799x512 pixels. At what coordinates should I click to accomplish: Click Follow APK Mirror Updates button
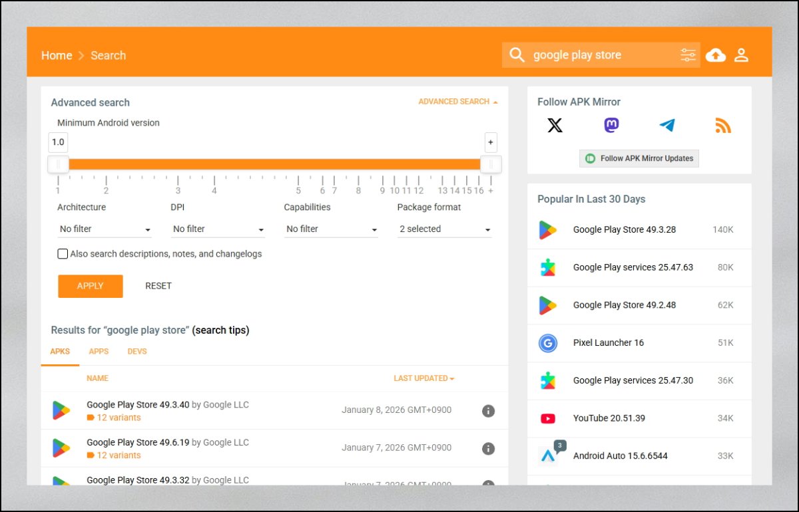coord(639,158)
